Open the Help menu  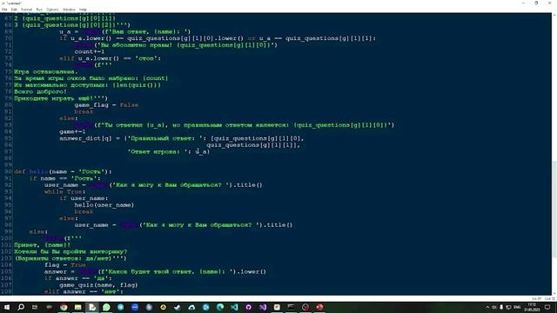coord(83,10)
